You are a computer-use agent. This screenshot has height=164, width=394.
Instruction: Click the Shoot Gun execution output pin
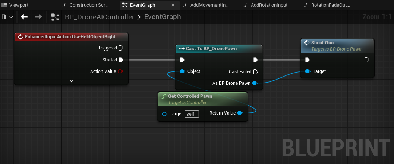pos(367,60)
